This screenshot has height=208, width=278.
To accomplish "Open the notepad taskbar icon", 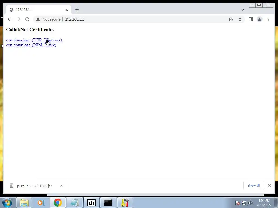I will [x=74, y=203].
